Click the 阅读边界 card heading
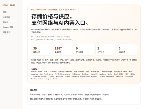 click(x=33, y=90)
